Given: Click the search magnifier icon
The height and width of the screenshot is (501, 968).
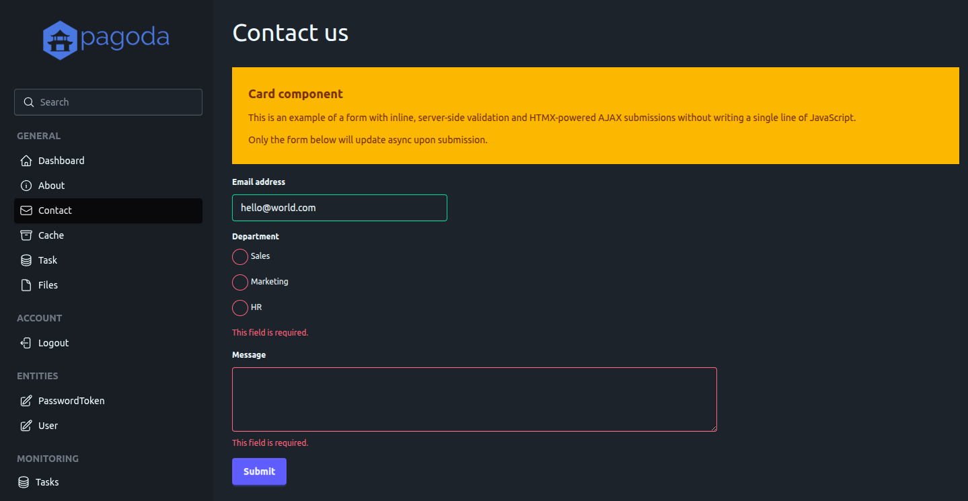Looking at the screenshot, I should tap(28, 102).
